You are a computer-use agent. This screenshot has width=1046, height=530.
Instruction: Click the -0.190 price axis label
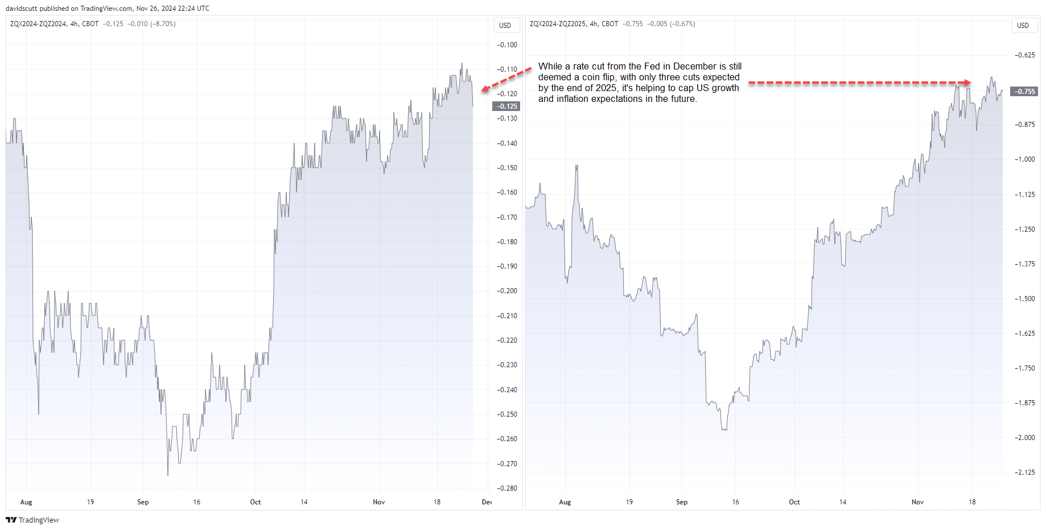pyautogui.click(x=506, y=266)
